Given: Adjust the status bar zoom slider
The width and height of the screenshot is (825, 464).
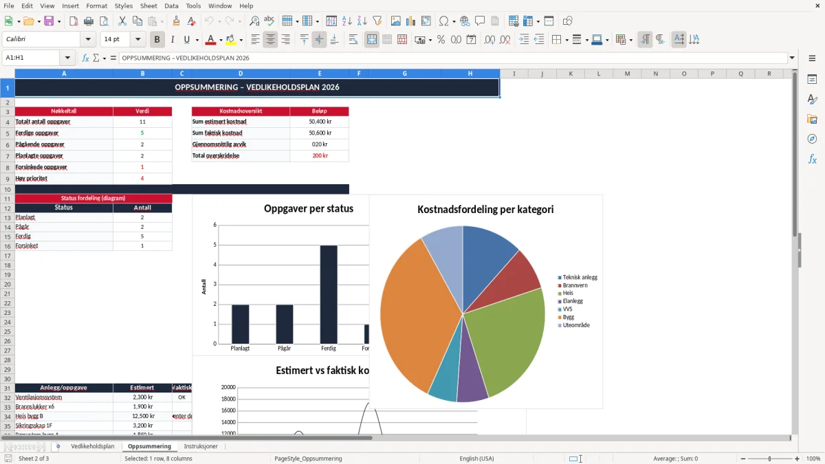Looking at the screenshot, I should pos(770,459).
